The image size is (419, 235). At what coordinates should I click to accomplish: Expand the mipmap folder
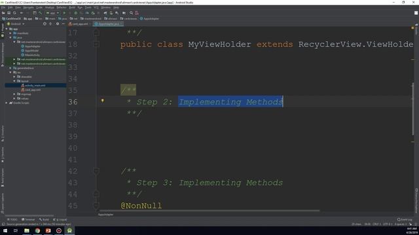(14, 94)
